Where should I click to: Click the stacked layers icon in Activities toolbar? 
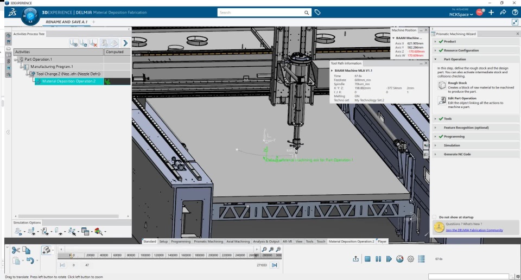point(115,43)
